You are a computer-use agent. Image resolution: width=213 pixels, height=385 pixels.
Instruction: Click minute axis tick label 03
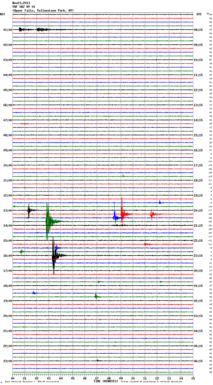click(x=49, y=378)
